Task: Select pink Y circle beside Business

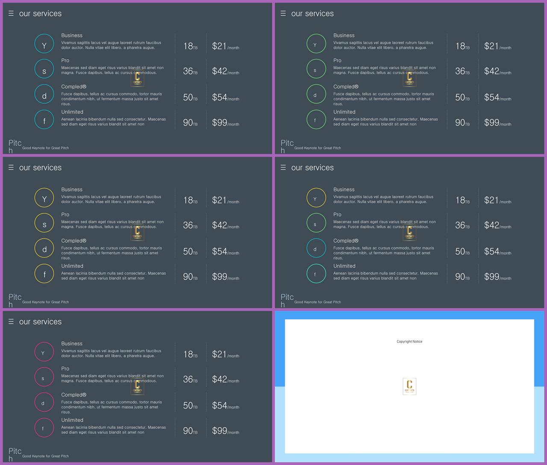Action: (x=44, y=352)
